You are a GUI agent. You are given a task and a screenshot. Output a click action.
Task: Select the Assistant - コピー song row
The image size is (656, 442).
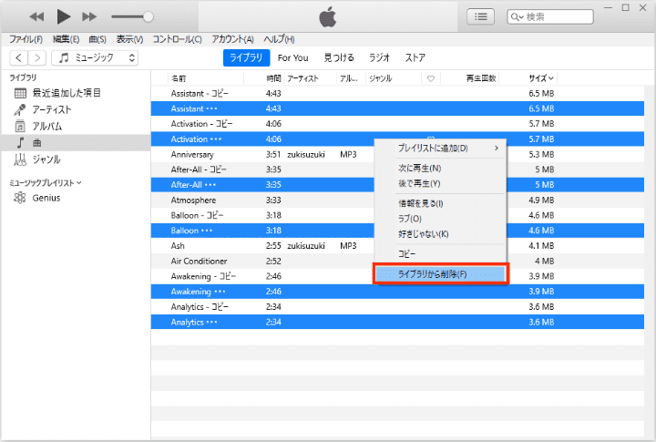pos(397,93)
